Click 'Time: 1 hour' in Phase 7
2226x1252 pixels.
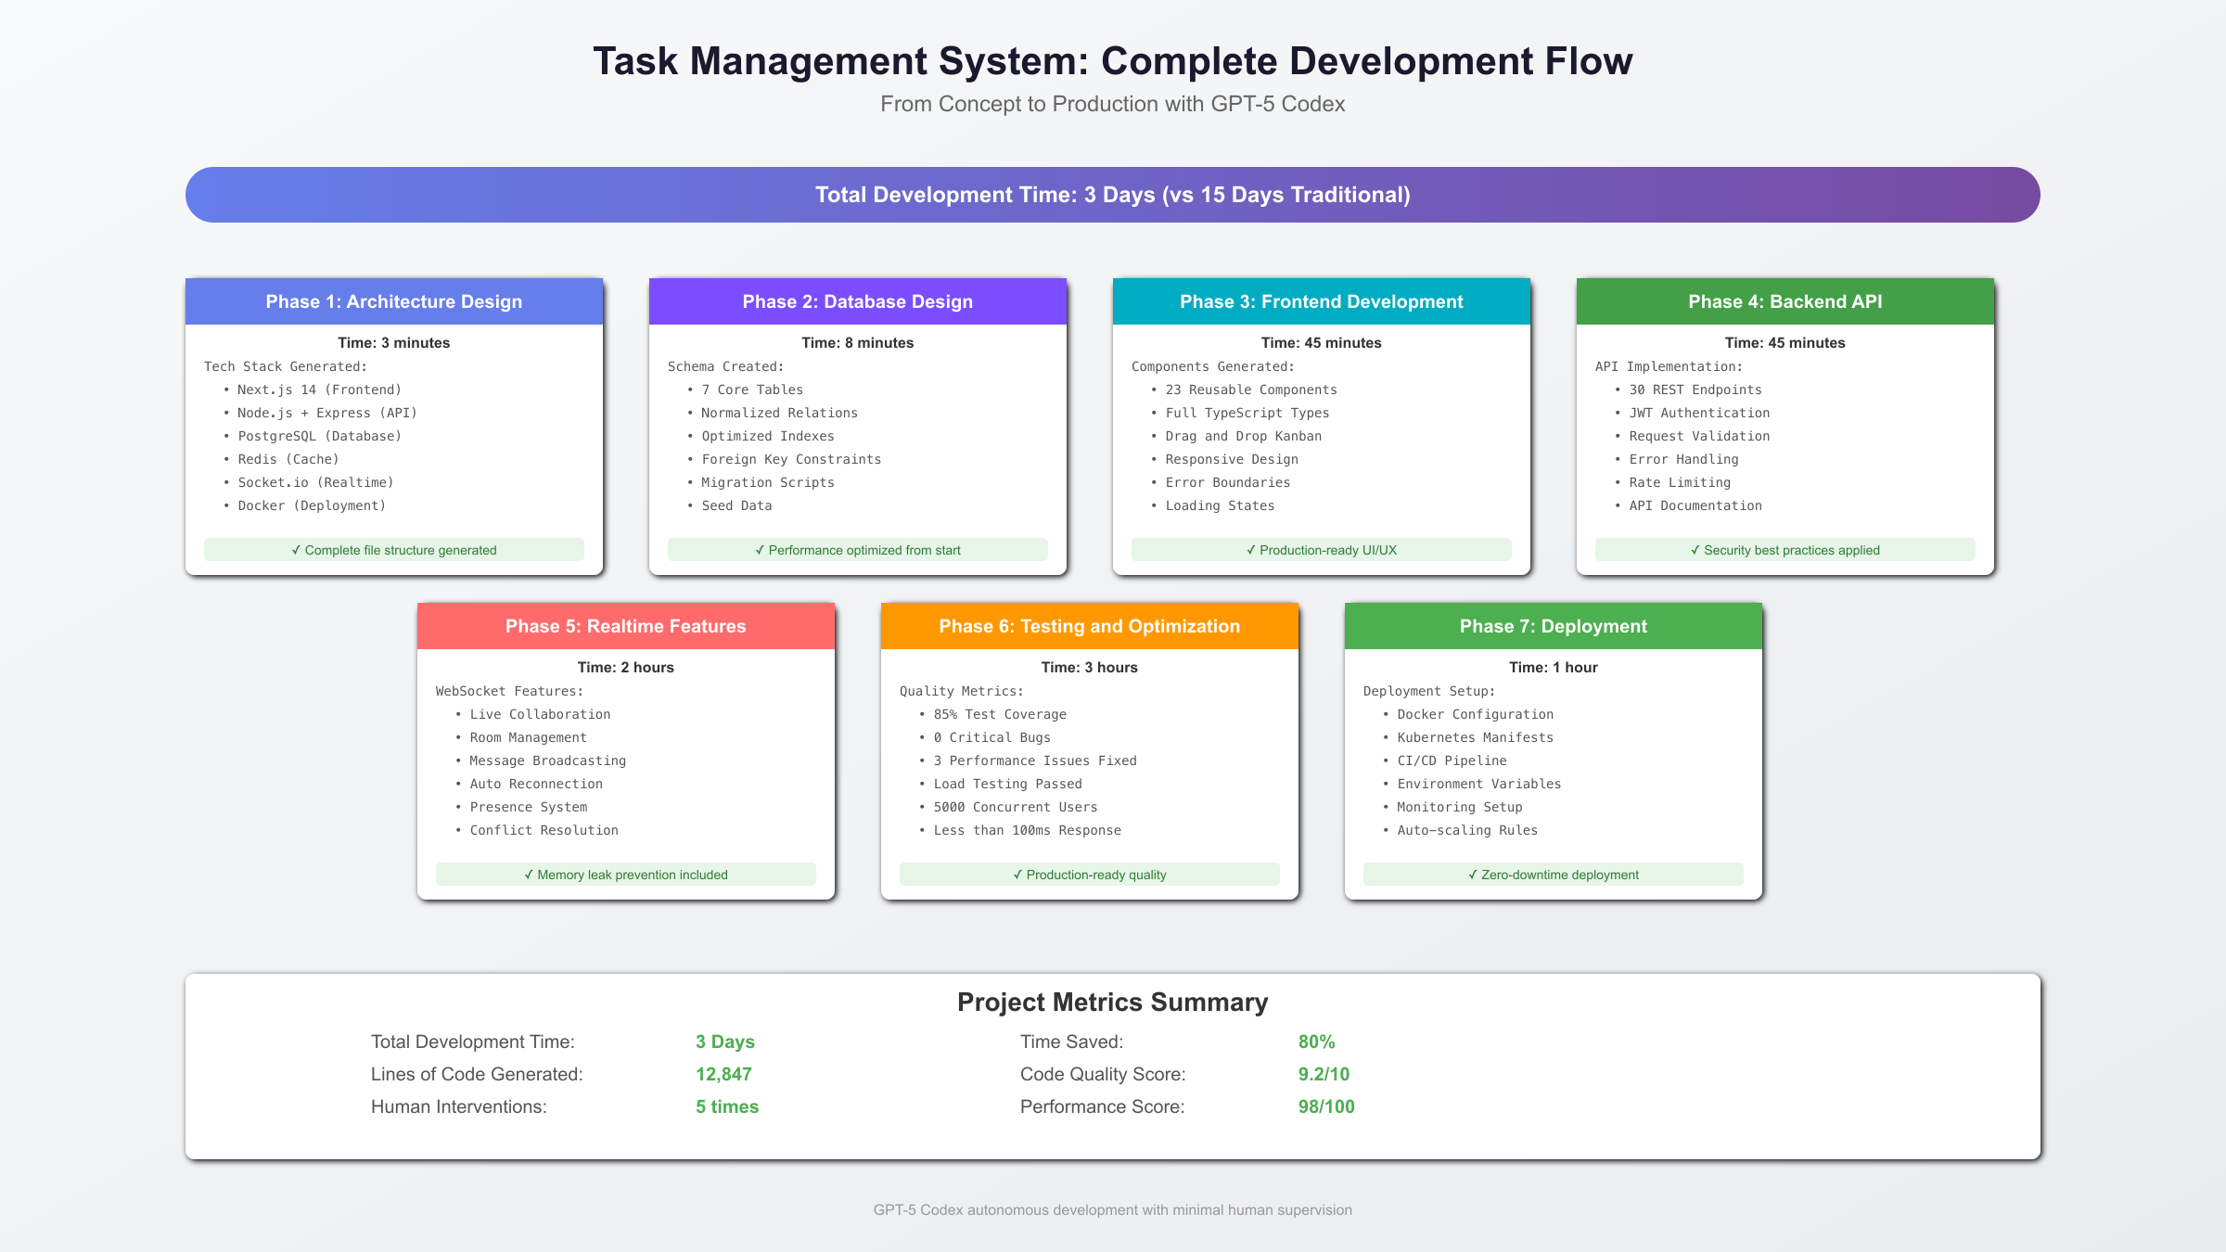[1554, 668]
